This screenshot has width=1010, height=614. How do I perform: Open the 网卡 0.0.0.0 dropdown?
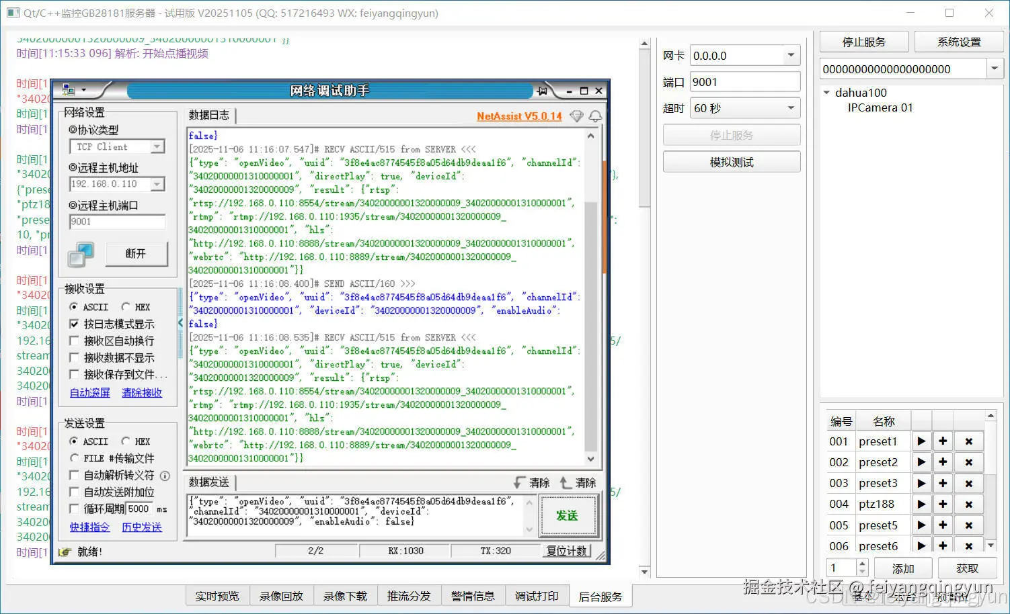point(791,56)
